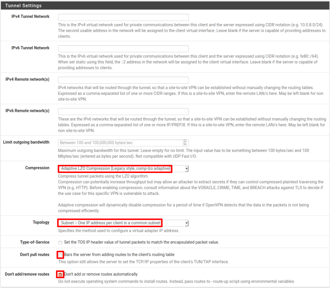
Task: Check the Don't pull routes checkbox
Action: 60,255
